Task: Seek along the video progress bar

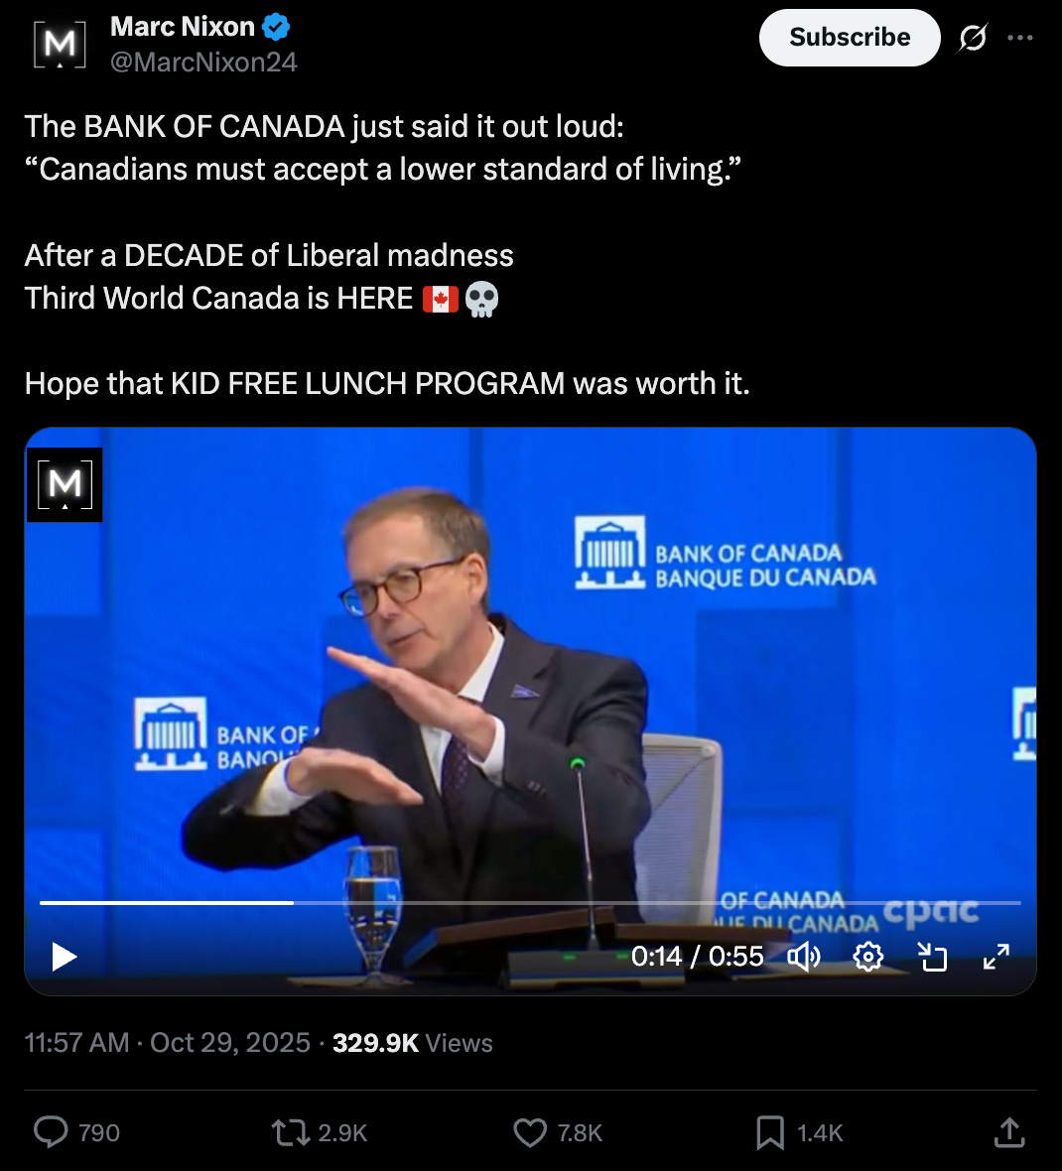Action: tap(530, 903)
